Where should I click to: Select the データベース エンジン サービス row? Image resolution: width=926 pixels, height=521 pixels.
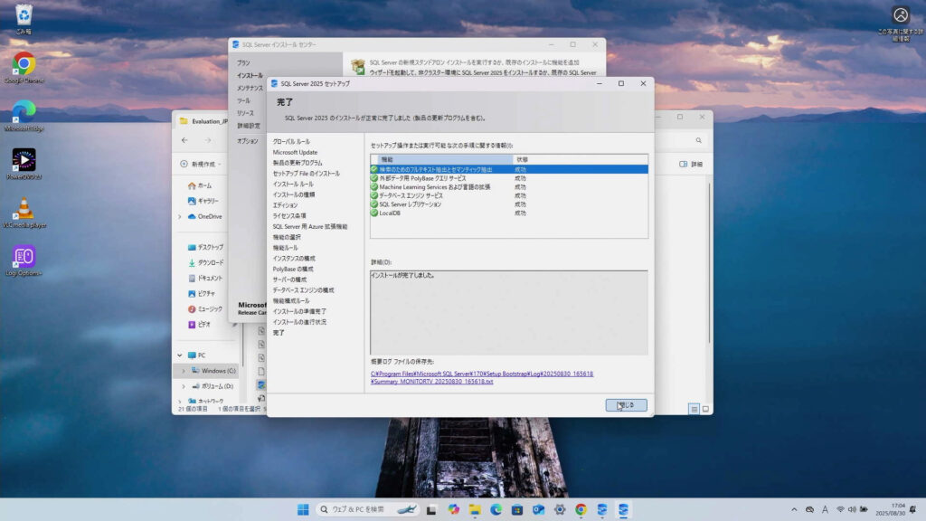pos(509,195)
